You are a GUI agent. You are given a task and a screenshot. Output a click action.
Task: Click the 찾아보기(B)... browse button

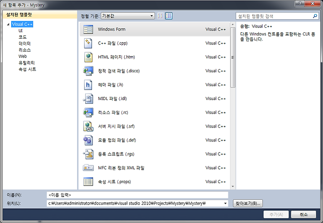[248, 203]
